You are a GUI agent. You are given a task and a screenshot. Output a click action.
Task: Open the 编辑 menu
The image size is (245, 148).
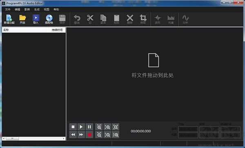17,9
